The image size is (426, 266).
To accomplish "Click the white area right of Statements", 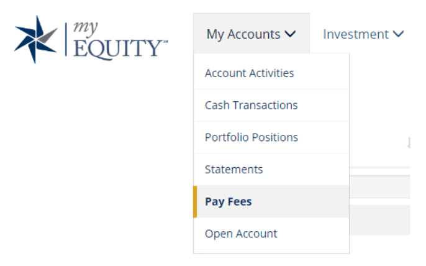I will pyautogui.click(x=379, y=158).
